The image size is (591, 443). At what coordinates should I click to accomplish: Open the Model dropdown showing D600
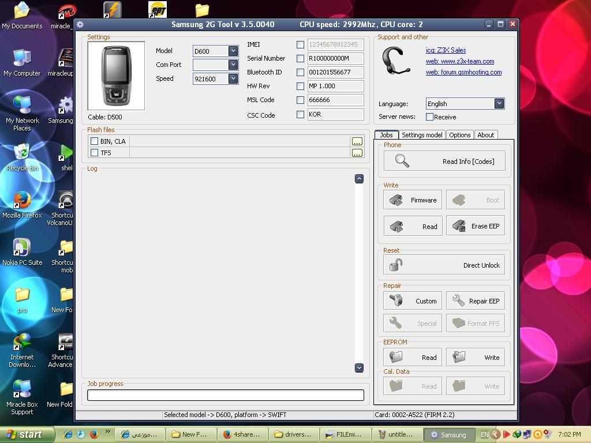point(233,51)
